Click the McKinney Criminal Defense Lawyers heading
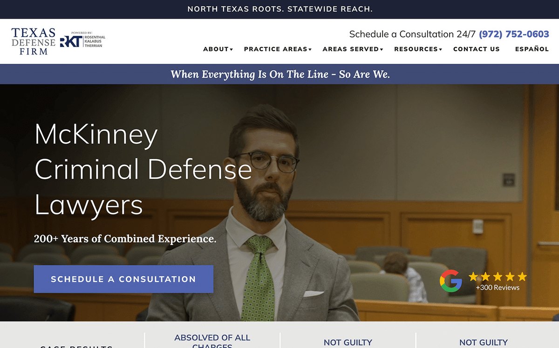This screenshot has height=348, width=559. [x=143, y=169]
